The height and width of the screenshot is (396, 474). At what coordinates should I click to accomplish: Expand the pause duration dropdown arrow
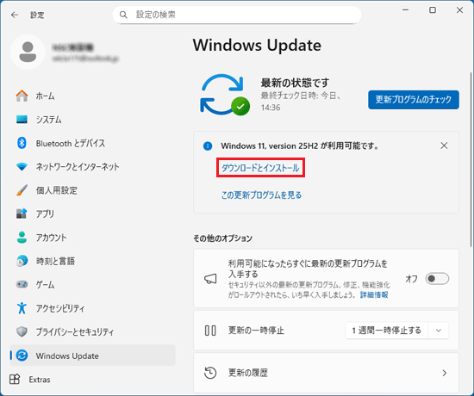(x=439, y=331)
